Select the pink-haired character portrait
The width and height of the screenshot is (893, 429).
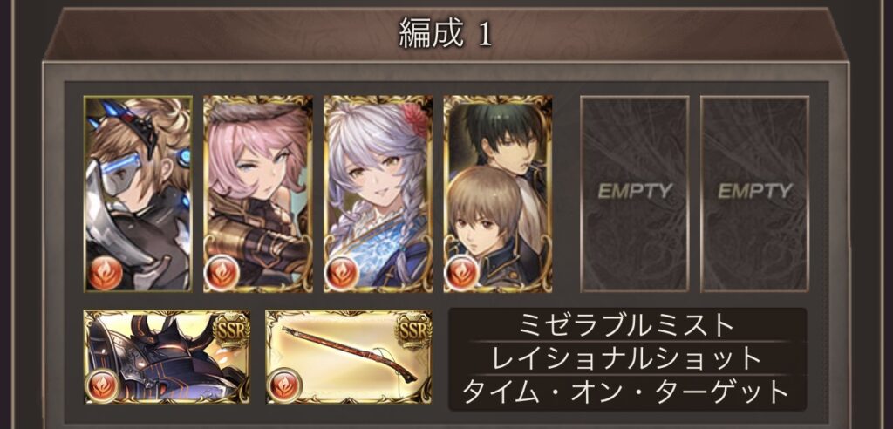258,194
